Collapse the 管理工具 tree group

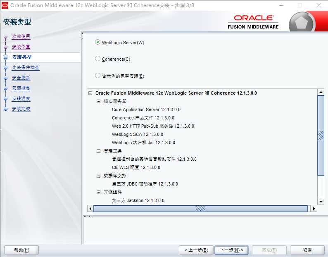click(98, 151)
